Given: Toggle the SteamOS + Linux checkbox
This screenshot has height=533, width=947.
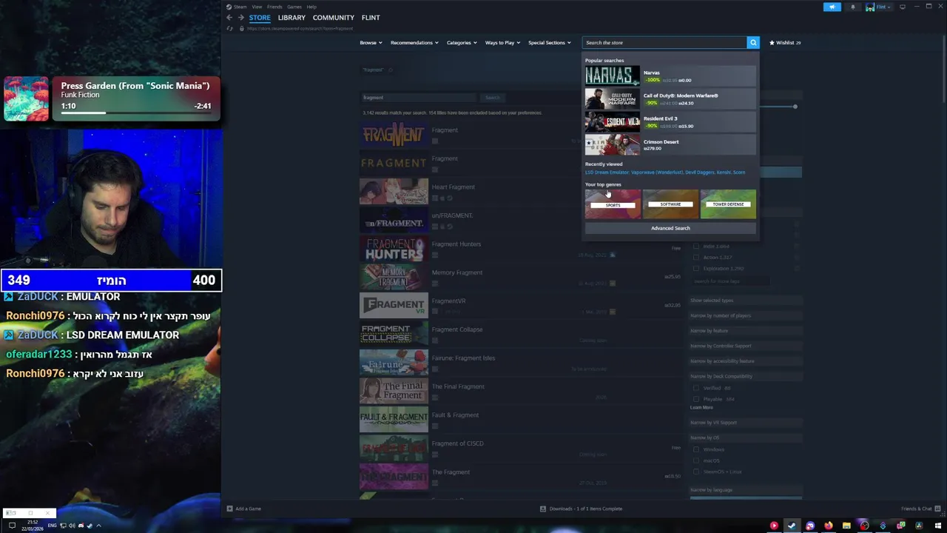Looking at the screenshot, I should click(x=696, y=472).
